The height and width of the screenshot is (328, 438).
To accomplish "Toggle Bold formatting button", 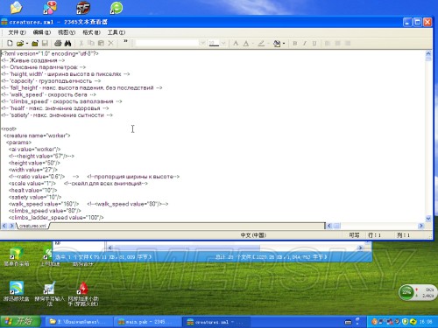I will tap(295, 44).
